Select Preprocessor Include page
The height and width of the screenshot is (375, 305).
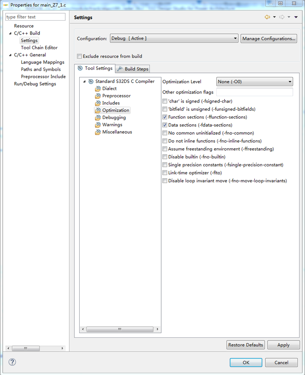[x=43, y=77]
